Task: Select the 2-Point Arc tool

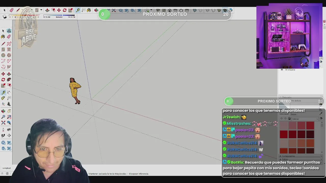Action: (9, 61)
